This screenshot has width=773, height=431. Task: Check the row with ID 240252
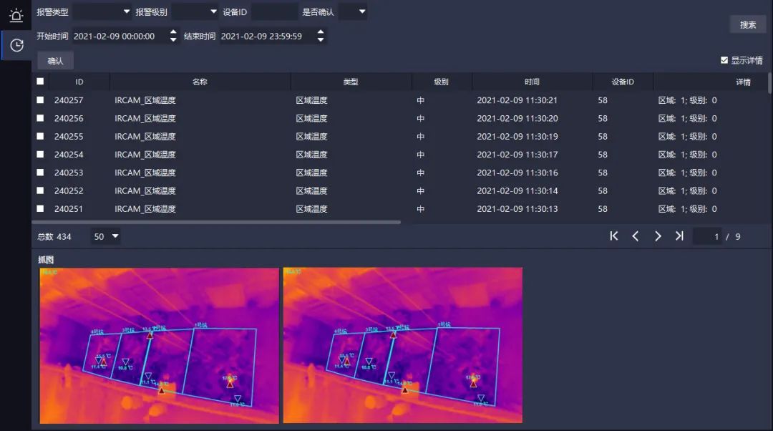40,190
